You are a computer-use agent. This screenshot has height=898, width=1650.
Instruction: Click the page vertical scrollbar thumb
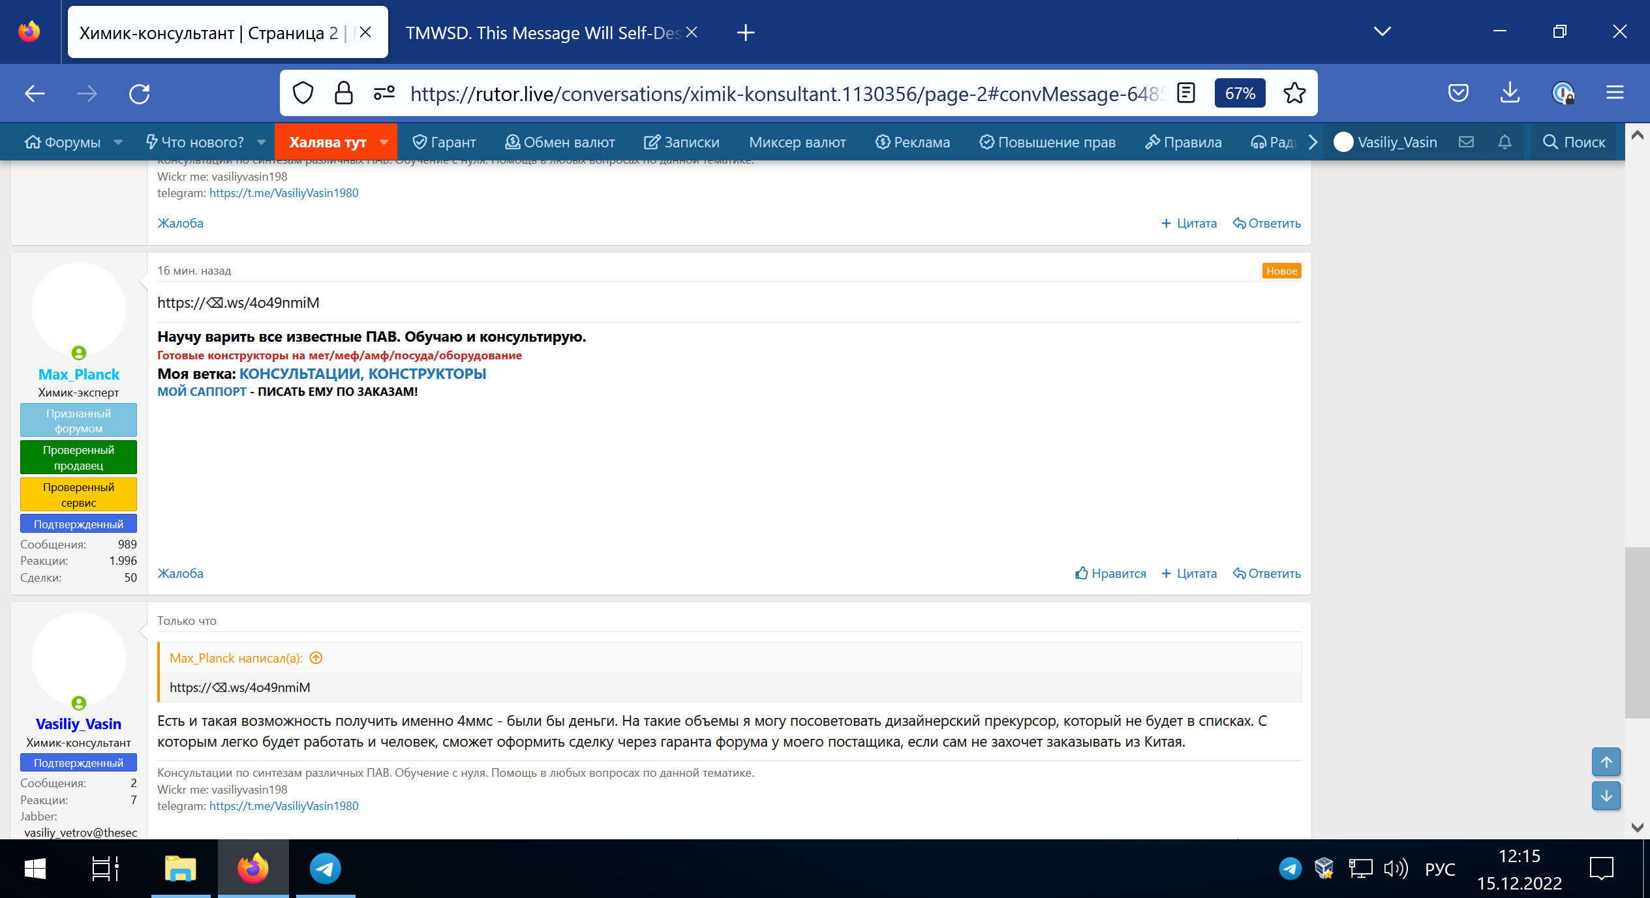pos(1637,633)
